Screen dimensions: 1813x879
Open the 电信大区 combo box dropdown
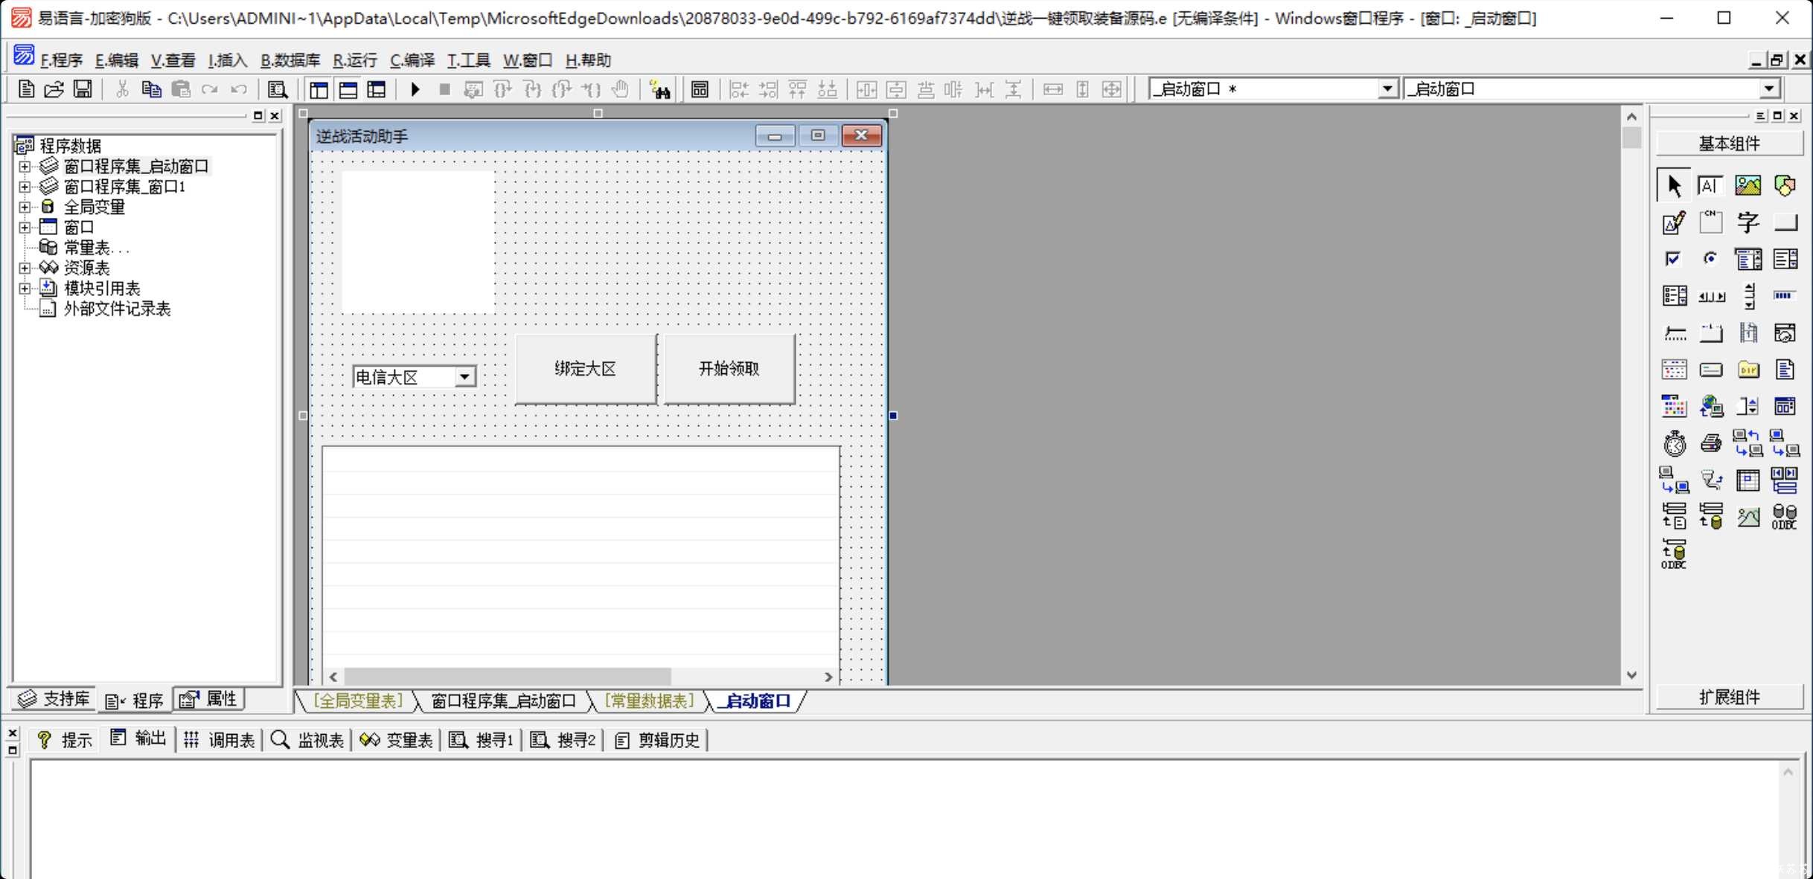click(x=464, y=377)
